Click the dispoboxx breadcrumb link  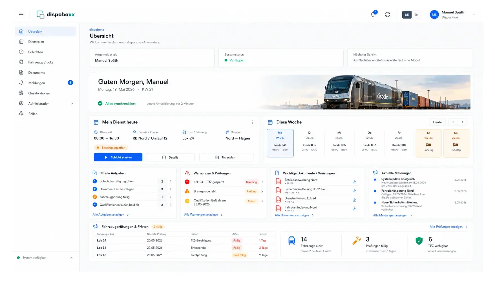(97, 30)
